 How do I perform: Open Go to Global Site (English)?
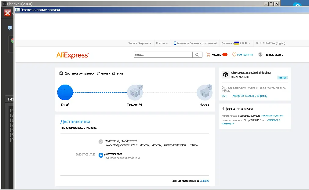point(271,43)
